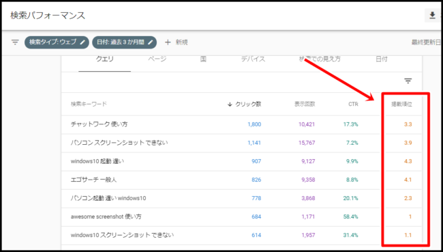
Task: Select the windows10 起動 遅い query
Action: 97,161
